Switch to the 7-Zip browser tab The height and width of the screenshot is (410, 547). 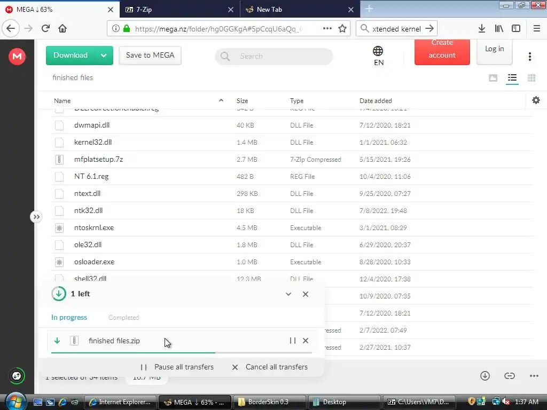[179, 9]
